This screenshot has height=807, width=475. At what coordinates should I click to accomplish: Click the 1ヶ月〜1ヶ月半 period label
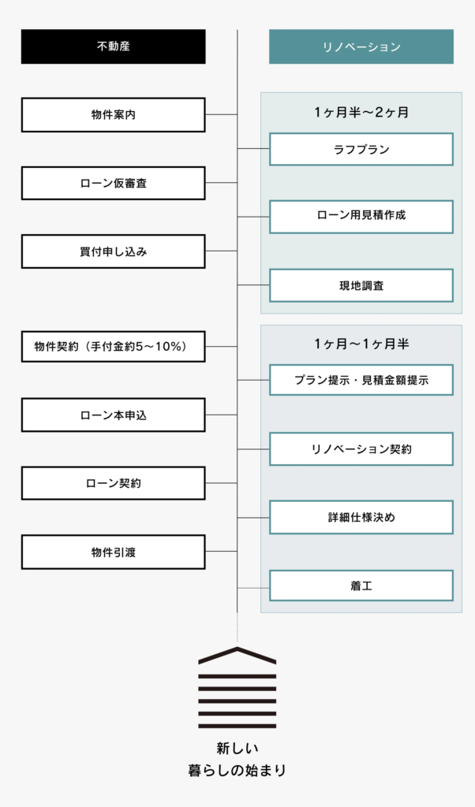click(x=361, y=344)
